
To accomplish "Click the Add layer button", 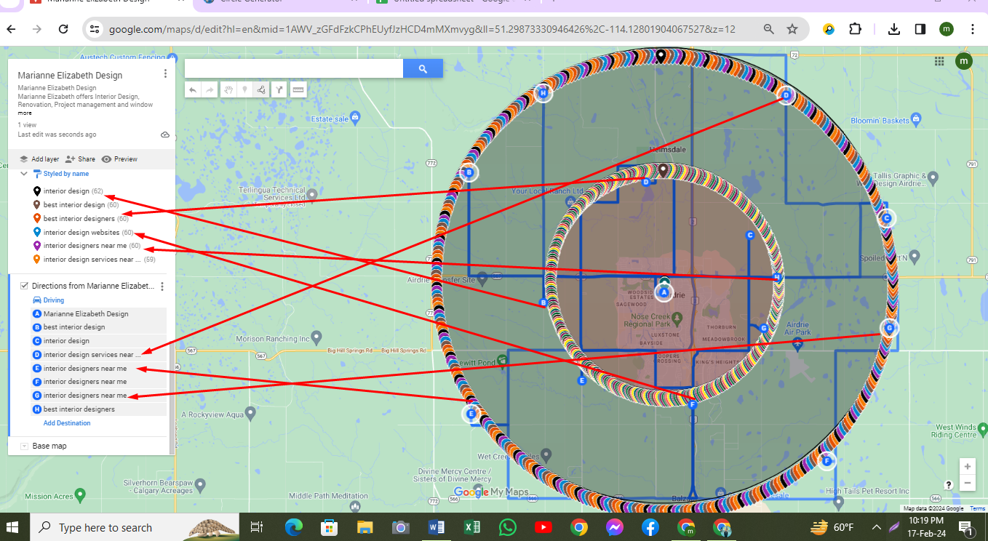I will pos(39,159).
